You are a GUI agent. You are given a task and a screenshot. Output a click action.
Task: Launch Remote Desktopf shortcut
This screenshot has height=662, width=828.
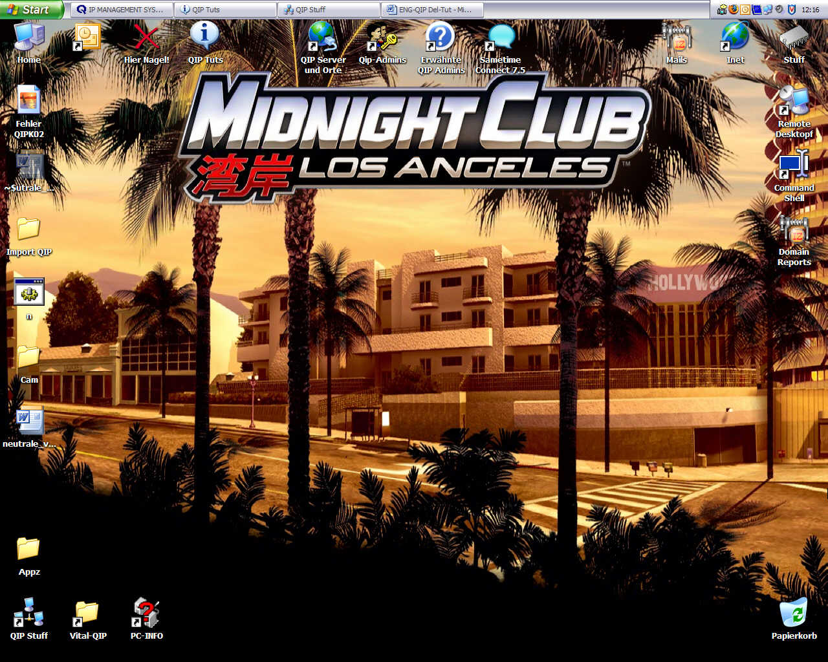pos(794,112)
